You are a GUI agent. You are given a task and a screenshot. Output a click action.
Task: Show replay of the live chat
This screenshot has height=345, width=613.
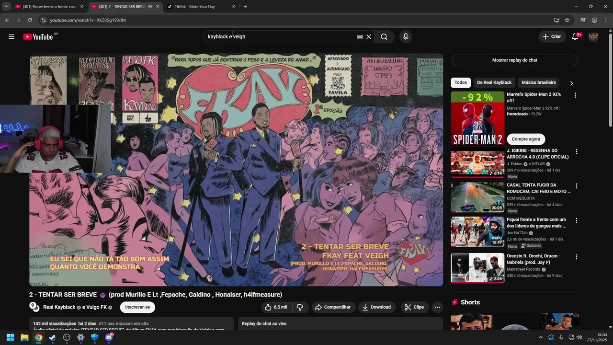(x=515, y=60)
